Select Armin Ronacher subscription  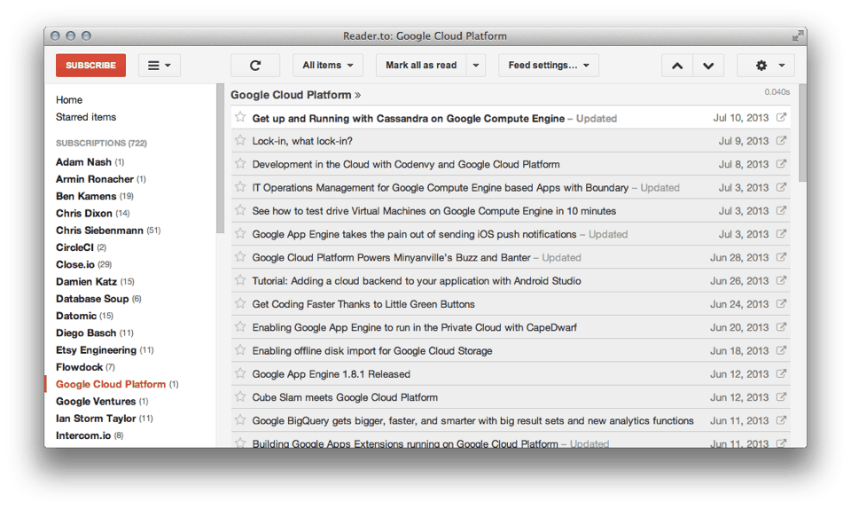(x=101, y=179)
